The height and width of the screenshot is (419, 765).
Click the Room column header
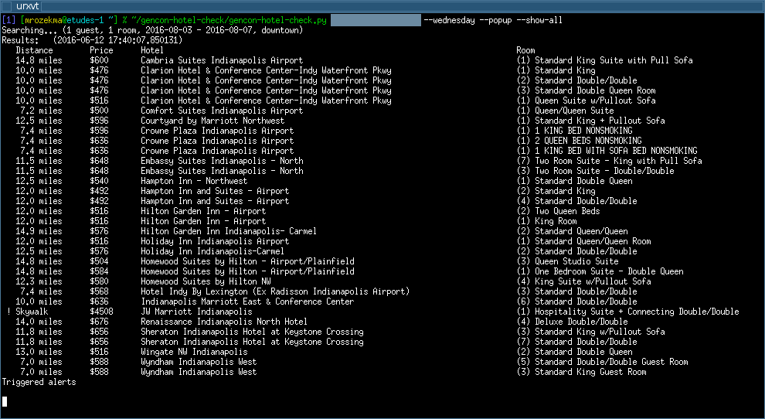525,50
